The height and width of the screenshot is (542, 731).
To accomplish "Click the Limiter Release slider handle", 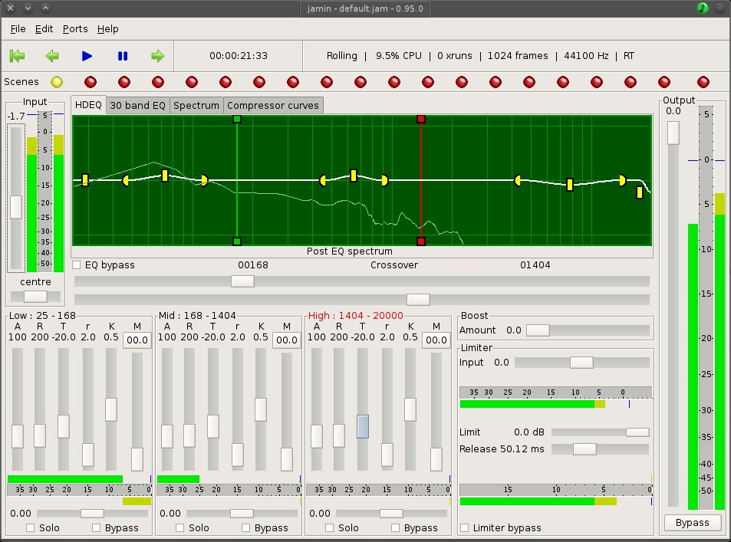I will pos(584,449).
